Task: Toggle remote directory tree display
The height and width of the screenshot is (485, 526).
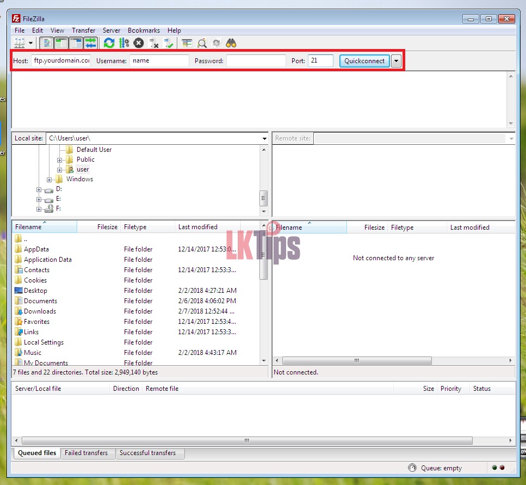Action: pyautogui.click(x=76, y=43)
